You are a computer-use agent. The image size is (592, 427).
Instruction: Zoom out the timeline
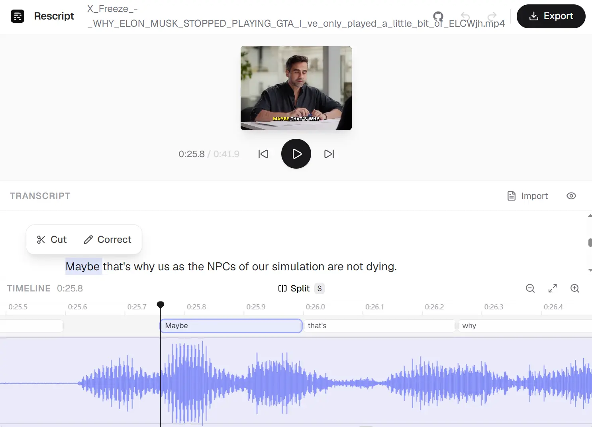coord(530,288)
